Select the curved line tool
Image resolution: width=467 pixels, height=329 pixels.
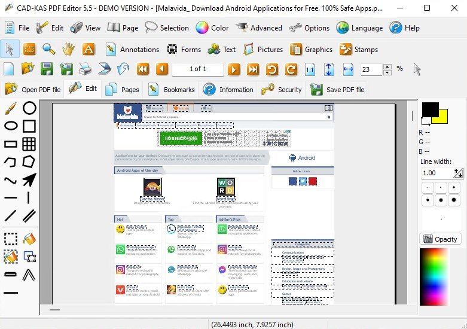[x=11, y=180]
